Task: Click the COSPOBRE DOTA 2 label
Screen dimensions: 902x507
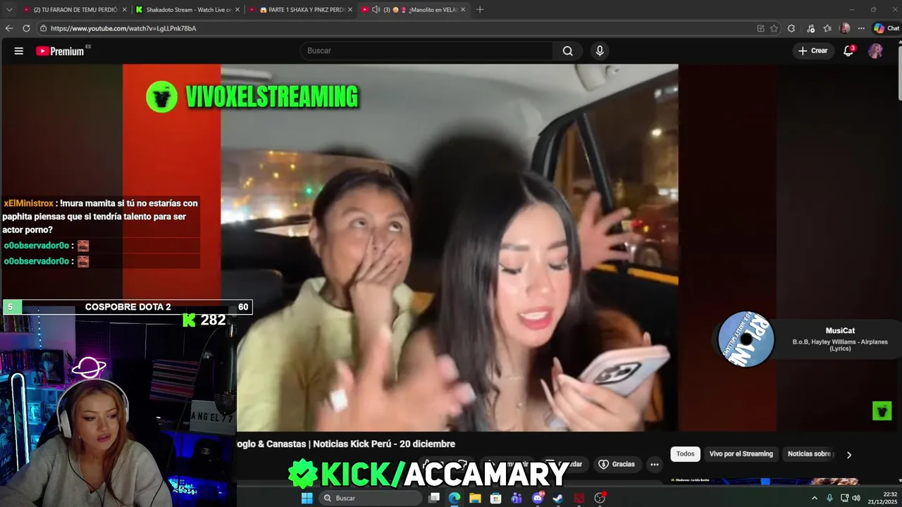Action: click(x=128, y=307)
